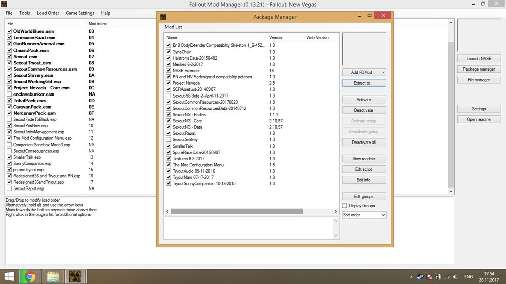Click left arrow of mod list scrollbar
Viewport: 506px width, 284px height.
[x=167, y=211]
